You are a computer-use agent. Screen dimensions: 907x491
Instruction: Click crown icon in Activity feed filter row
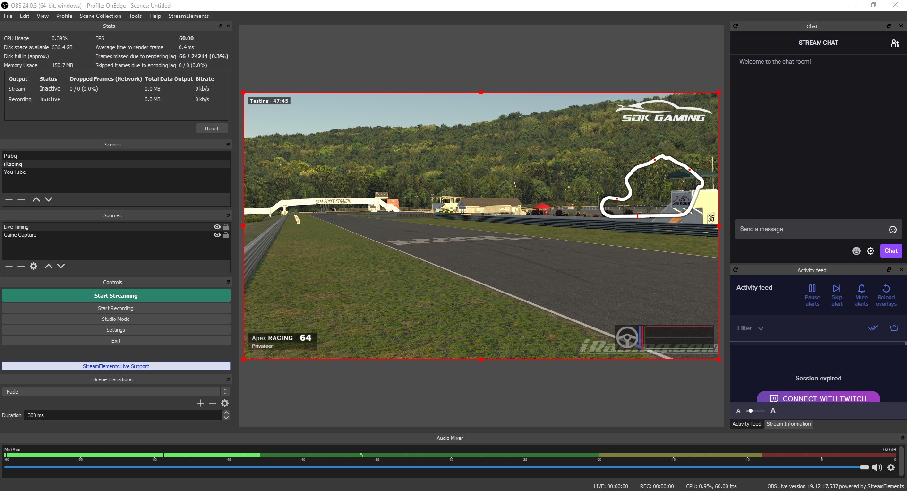coord(894,328)
